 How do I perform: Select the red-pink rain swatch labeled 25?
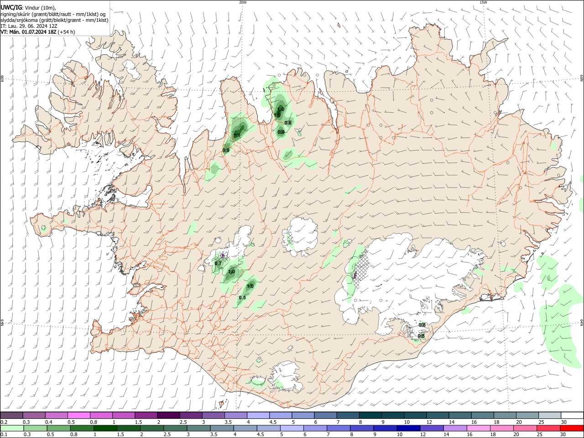tap(548, 428)
